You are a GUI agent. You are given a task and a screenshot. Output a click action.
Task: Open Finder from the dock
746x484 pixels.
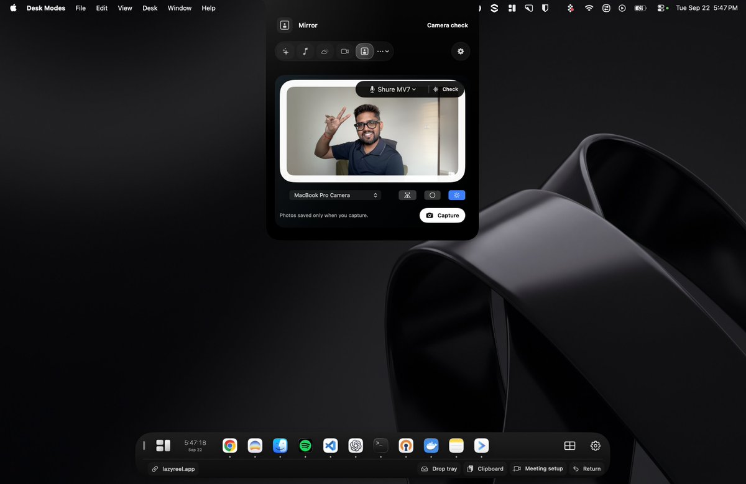click(x=280, y=445)
